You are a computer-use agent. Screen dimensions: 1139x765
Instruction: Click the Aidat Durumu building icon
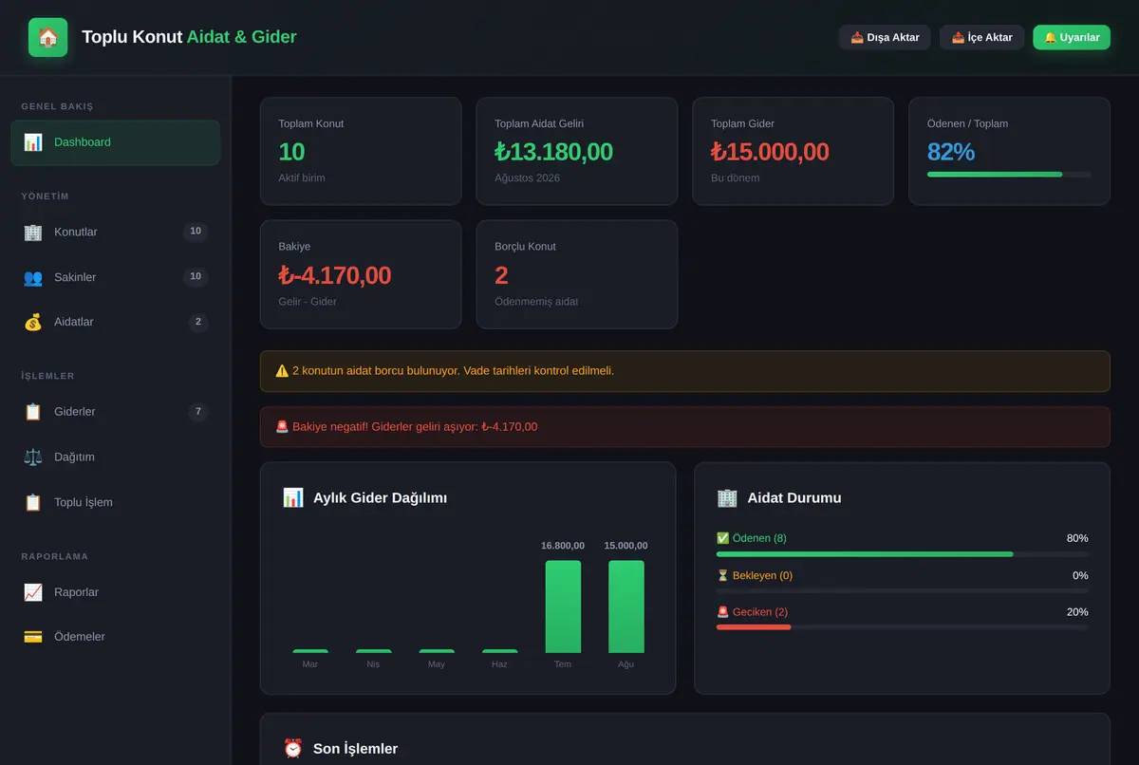tap(727, 497)
